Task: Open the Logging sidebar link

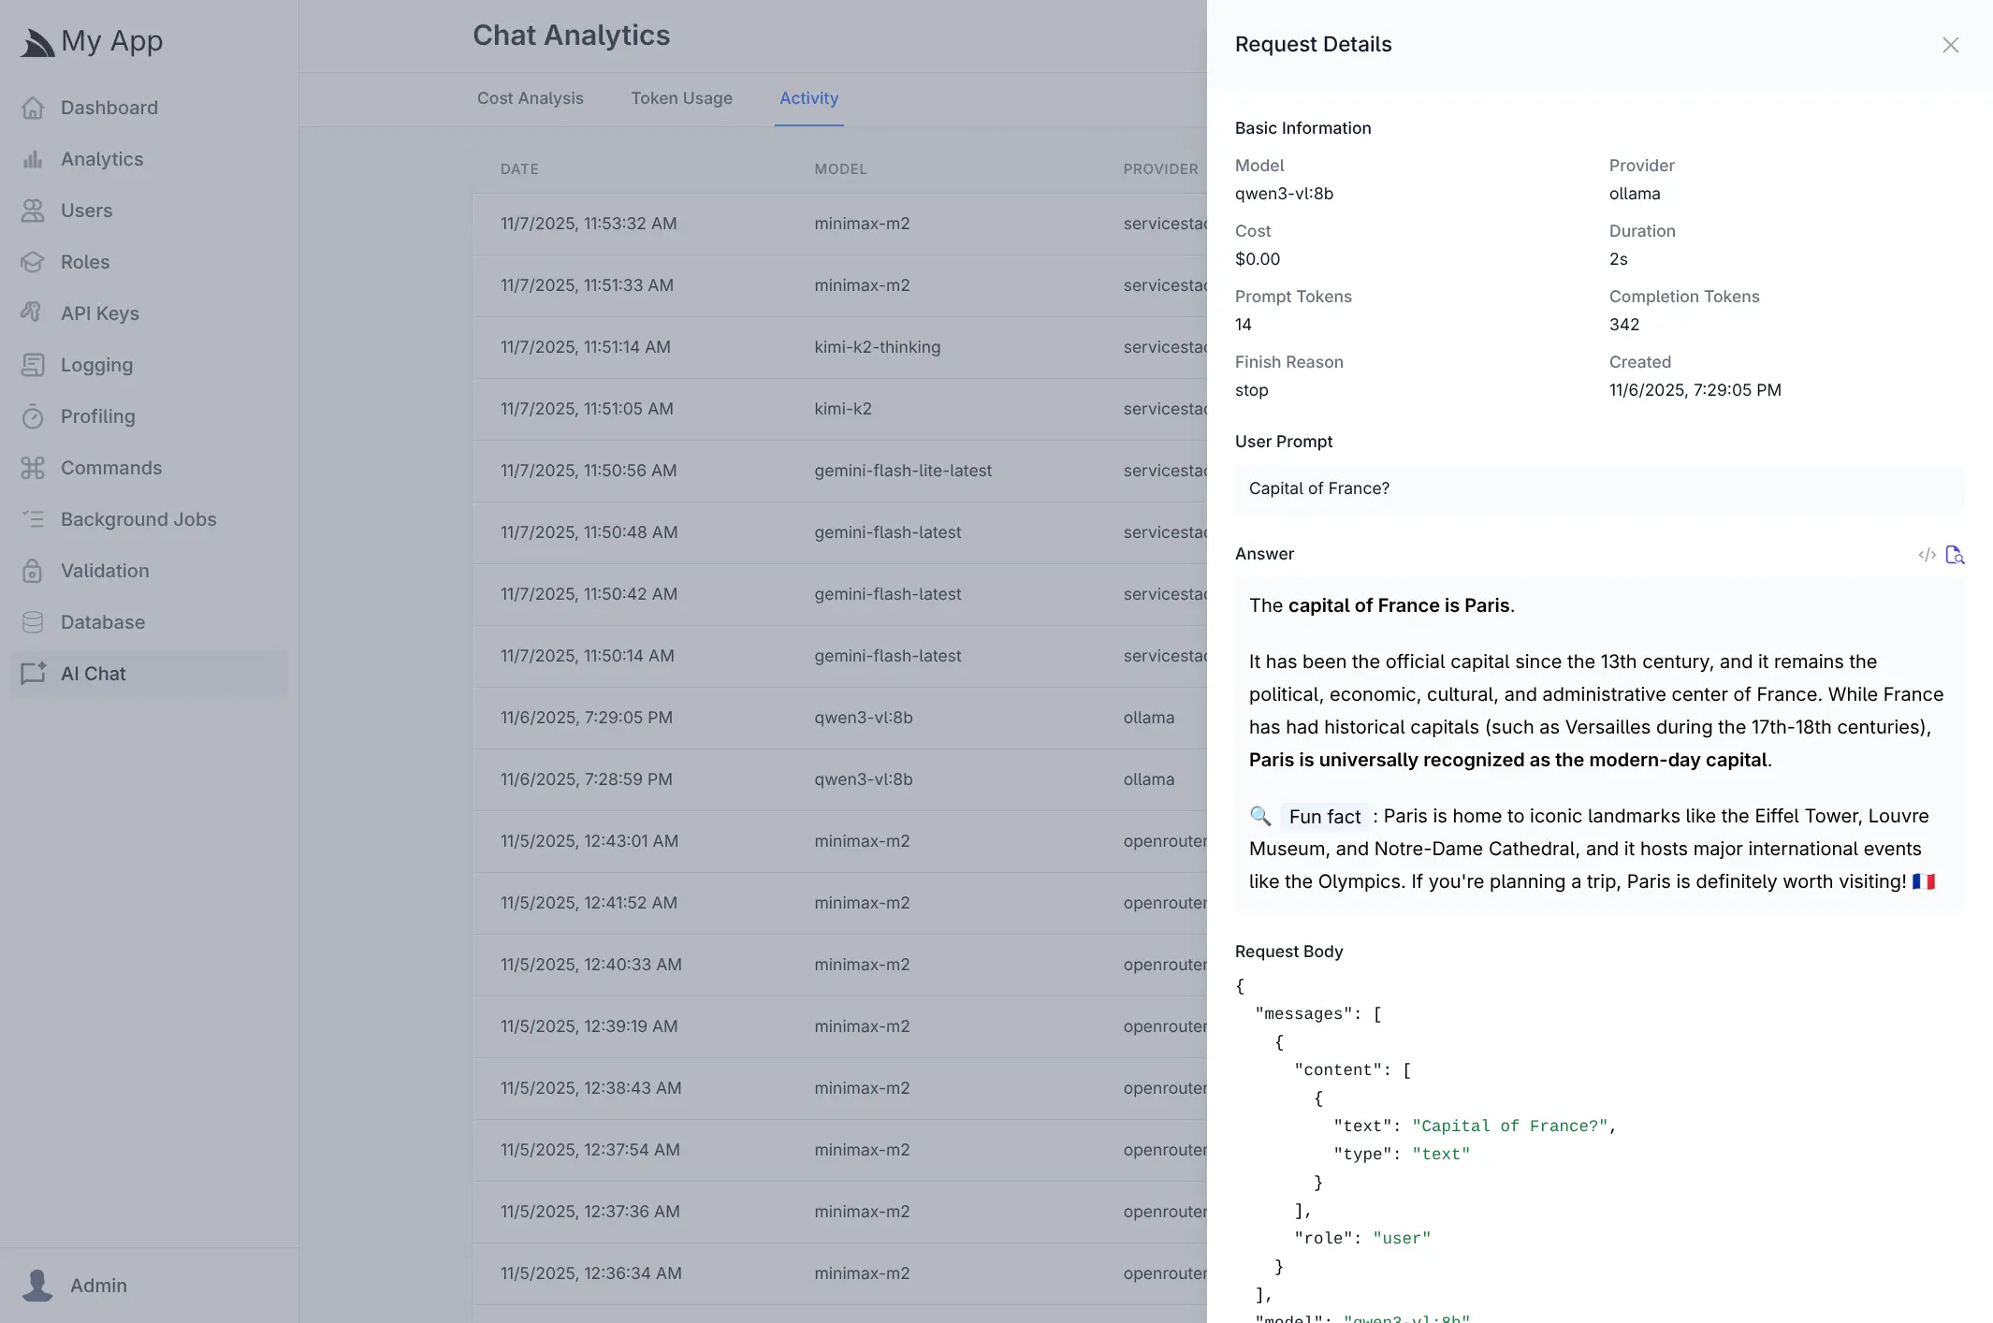Action: tap(96, 365)
